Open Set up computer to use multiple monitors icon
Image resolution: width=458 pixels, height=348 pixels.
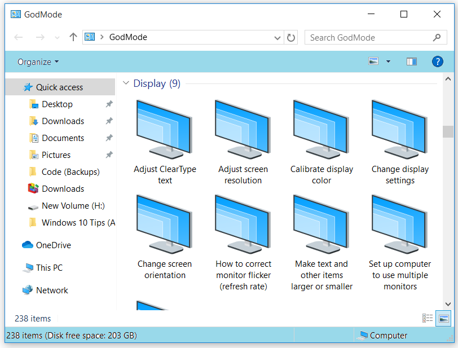[399, 224]
